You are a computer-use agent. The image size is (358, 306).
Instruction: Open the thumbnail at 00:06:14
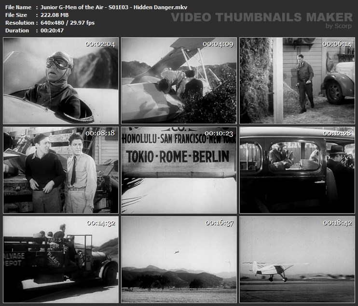(297, 81)
